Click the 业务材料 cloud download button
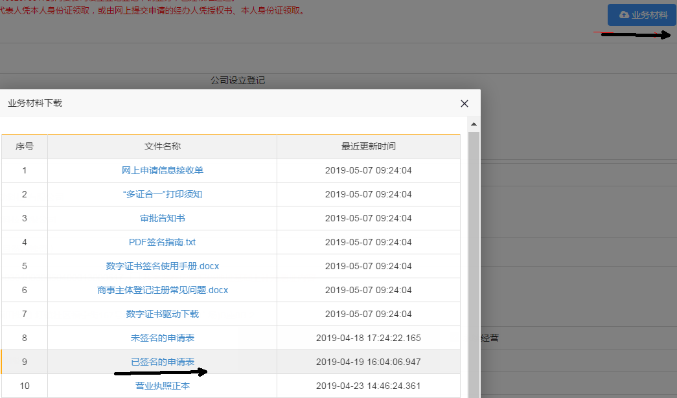The width and height of the screenshot is (677, 398). pos(642,15)
